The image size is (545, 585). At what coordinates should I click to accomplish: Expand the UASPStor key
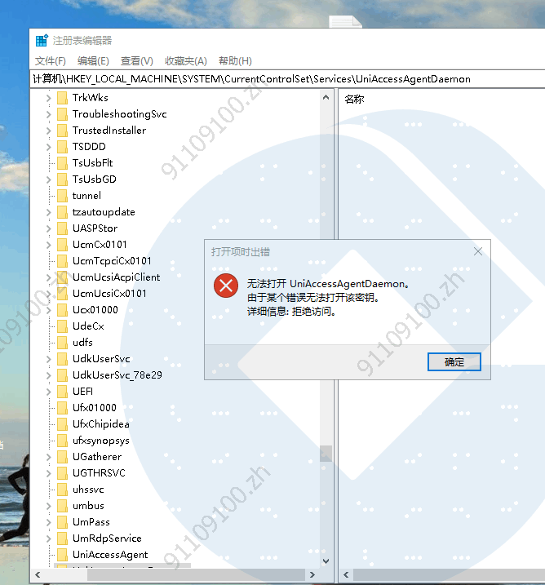pos(48,228)
